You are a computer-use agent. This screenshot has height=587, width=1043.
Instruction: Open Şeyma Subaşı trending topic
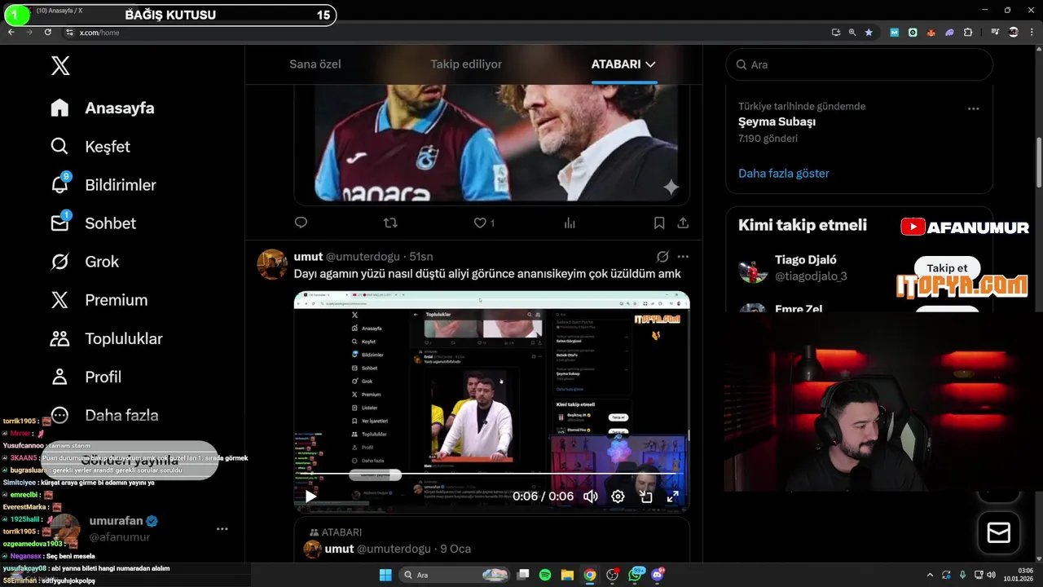(777, 121)
